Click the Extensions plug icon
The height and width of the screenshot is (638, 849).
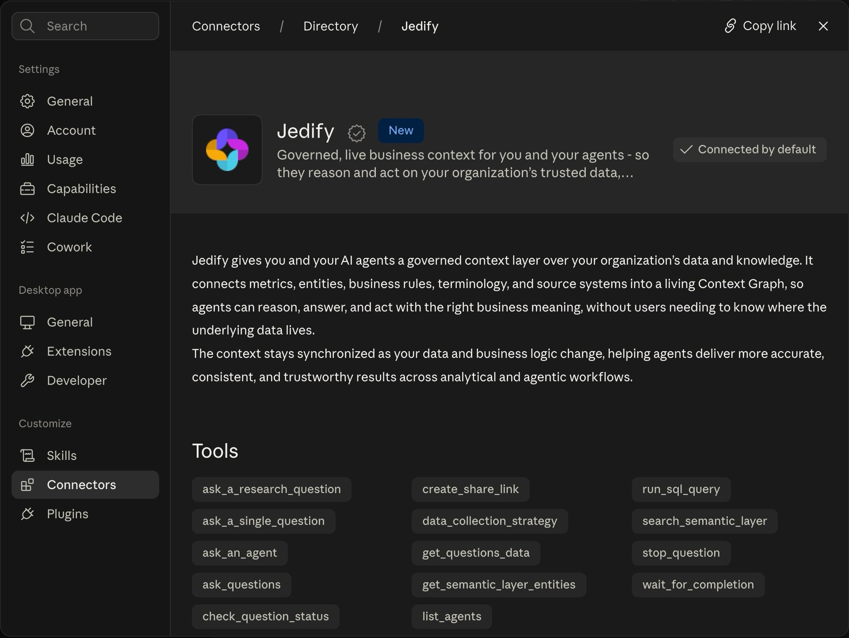[x=27, y=351]
